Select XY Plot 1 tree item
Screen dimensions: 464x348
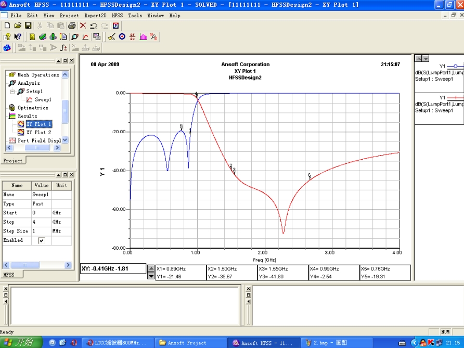(38, 124)
